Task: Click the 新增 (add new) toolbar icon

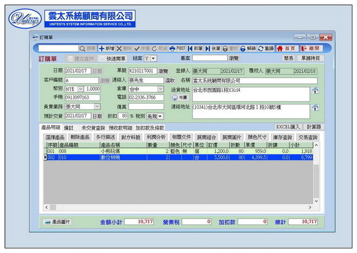Action: 107,49
